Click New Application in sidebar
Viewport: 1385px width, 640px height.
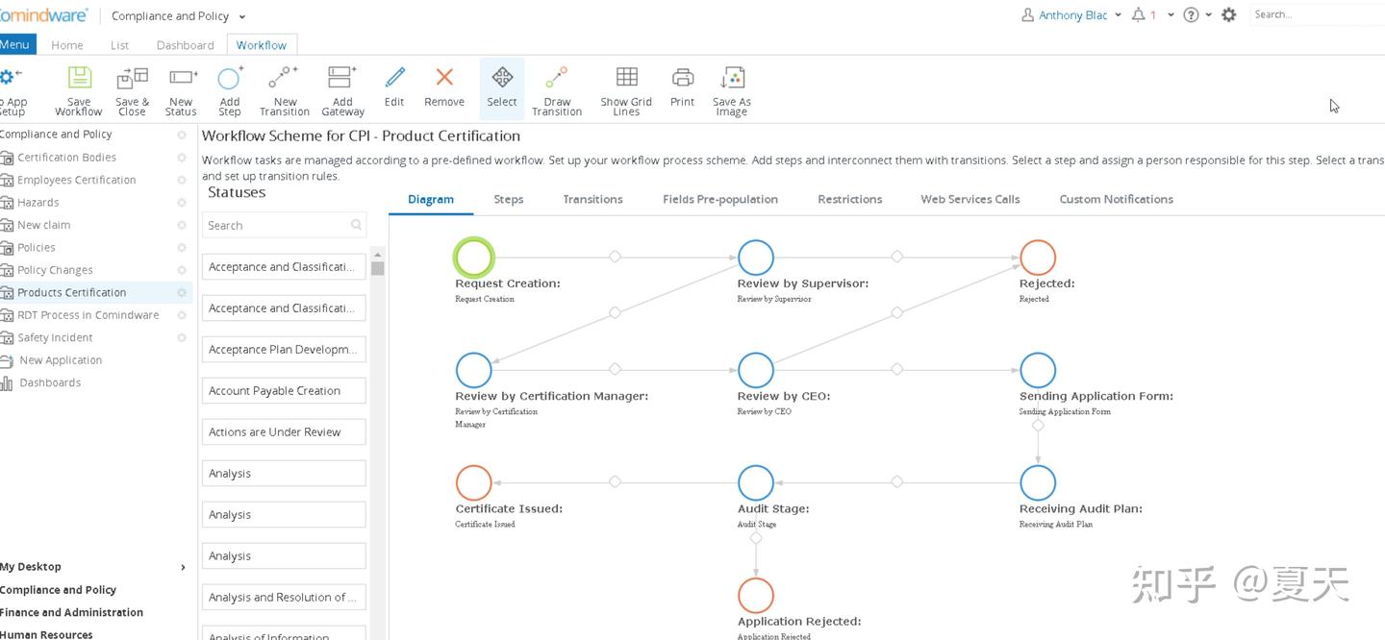tap(61, 360)
